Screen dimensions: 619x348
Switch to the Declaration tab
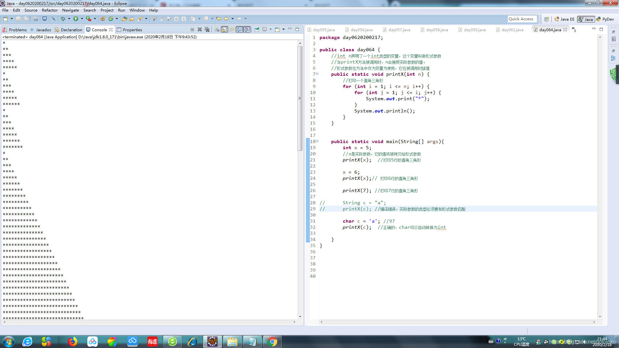[x=69, y=30]
